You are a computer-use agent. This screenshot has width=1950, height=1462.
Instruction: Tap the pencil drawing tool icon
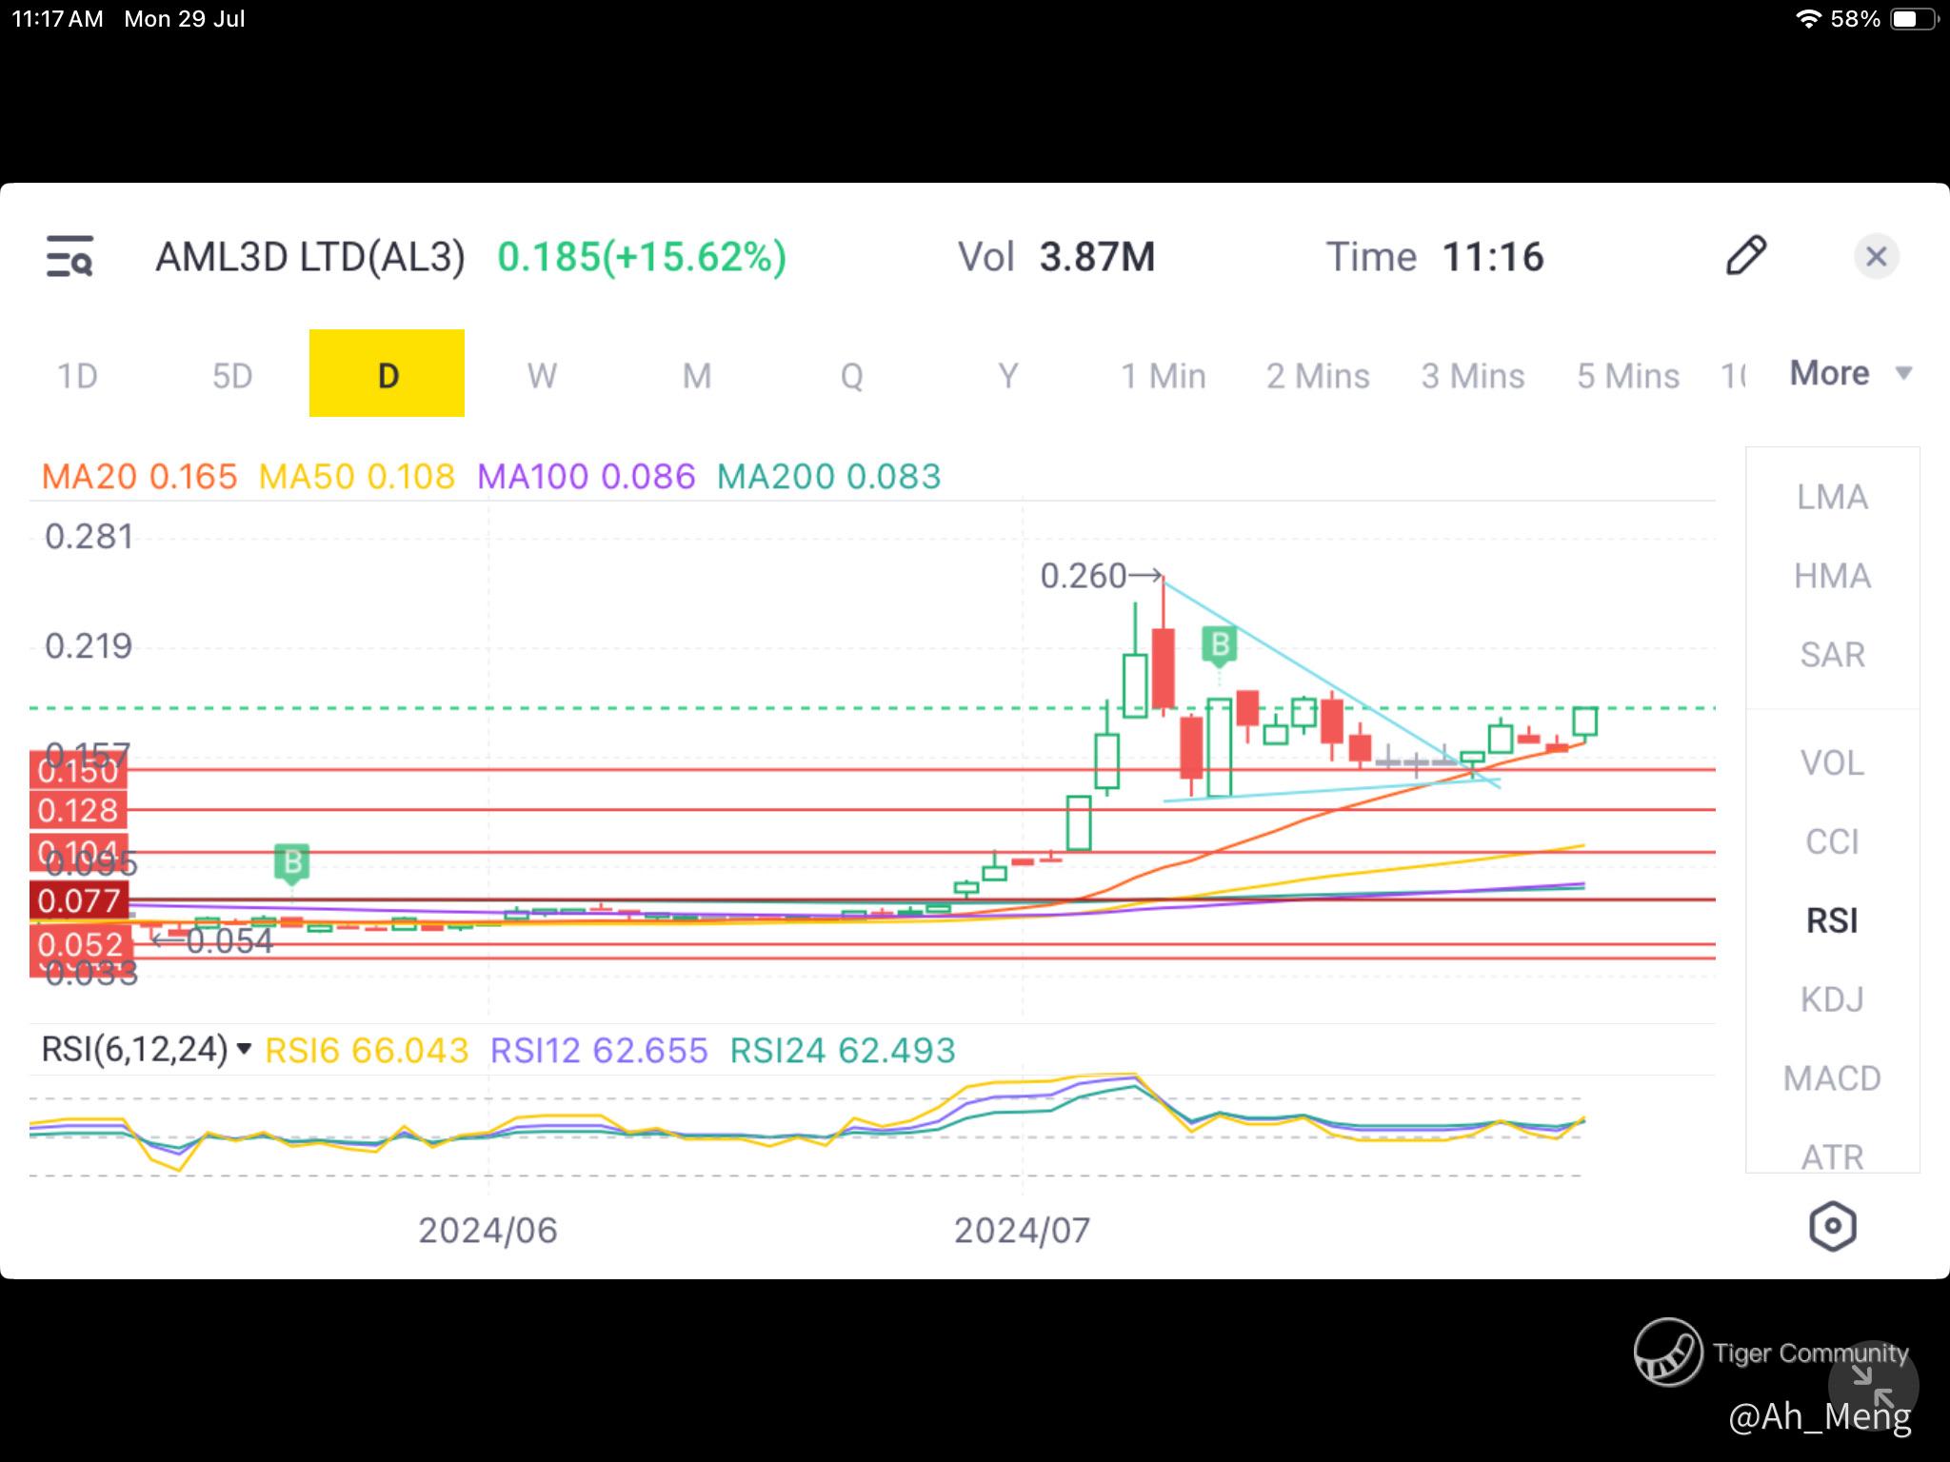click(1746, 256)
